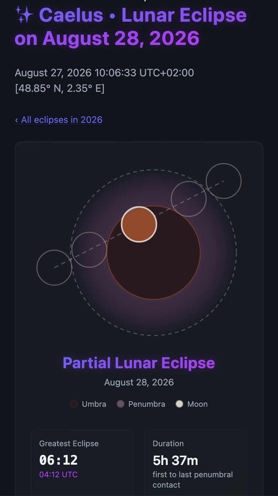
Task: Open the Greatest Eclipse 06:12 card
Action: [x=82, y=463]
